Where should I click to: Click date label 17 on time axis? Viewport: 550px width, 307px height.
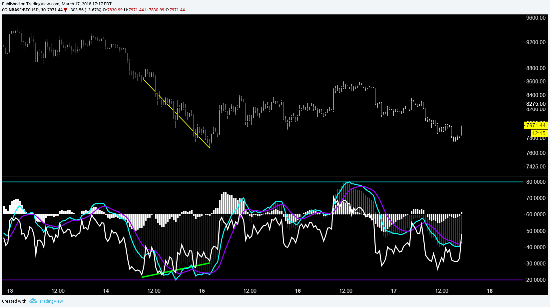click(x=394, y=291)
